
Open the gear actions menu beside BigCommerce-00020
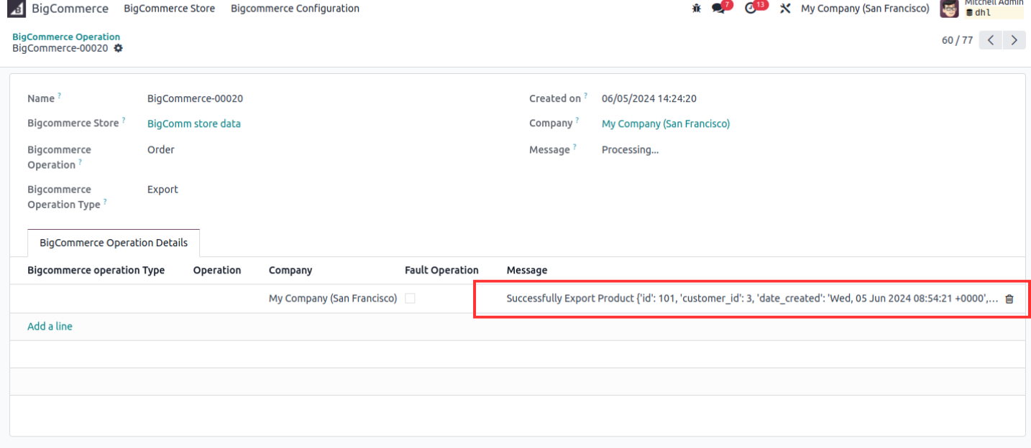coord(119,48)
